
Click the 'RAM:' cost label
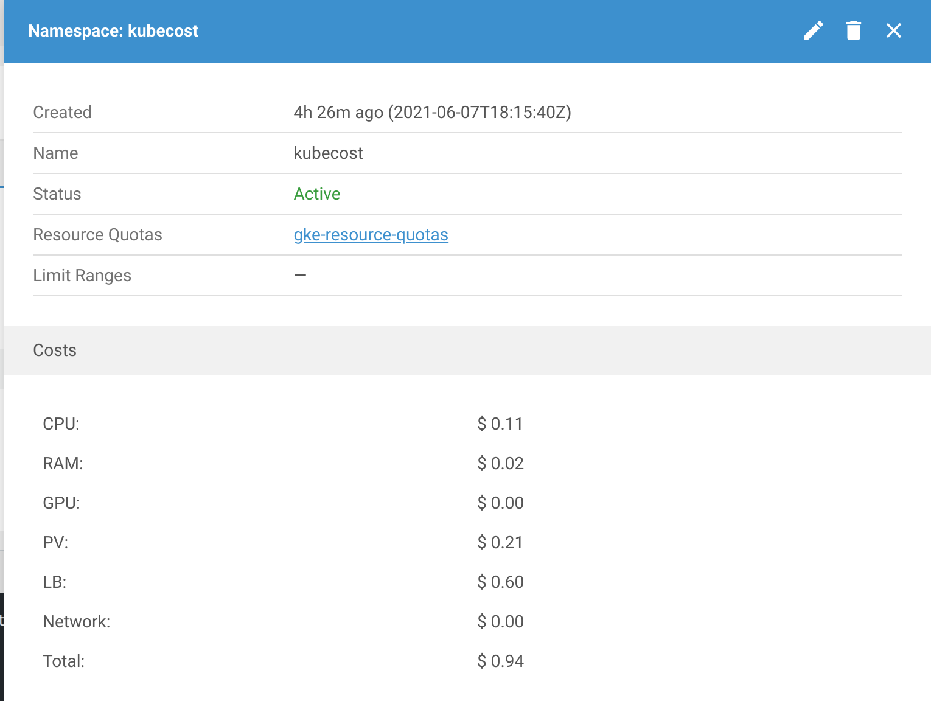tap(63, 464)
